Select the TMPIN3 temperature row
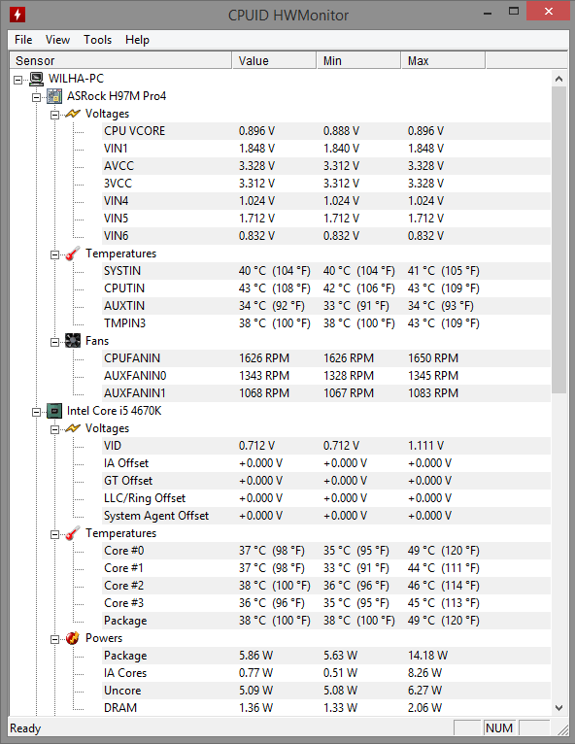Viewport: 575px width, 744px height. [x=326, y=323]
